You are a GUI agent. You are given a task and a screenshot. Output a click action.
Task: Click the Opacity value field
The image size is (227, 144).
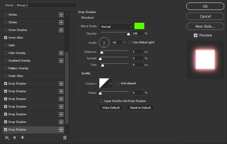[138, 34]
